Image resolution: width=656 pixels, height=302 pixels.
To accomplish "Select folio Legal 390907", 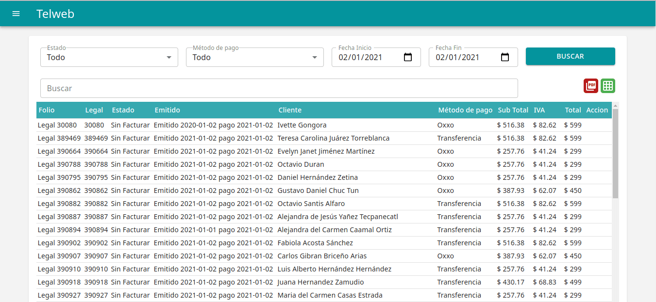I will point(59,256).
